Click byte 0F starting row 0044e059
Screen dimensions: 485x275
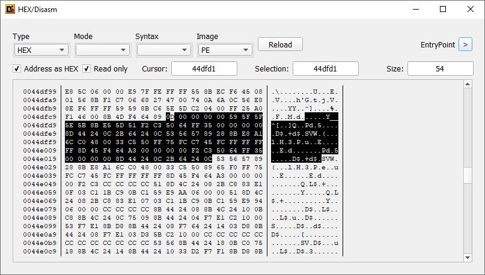click(x=69, y=193)
